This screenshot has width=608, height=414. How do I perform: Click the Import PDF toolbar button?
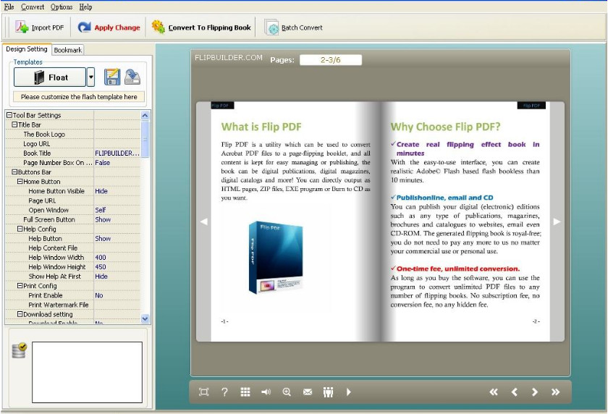(x=40, y=28)
